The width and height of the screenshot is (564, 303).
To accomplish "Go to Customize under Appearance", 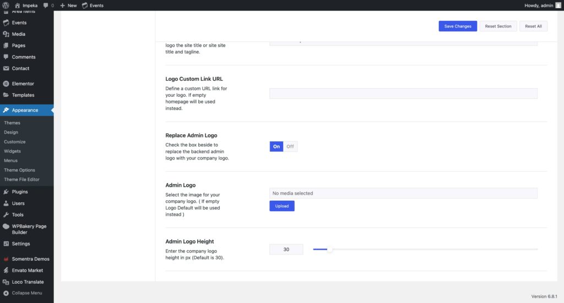I will pyautogui.click(x=15, y=142).
